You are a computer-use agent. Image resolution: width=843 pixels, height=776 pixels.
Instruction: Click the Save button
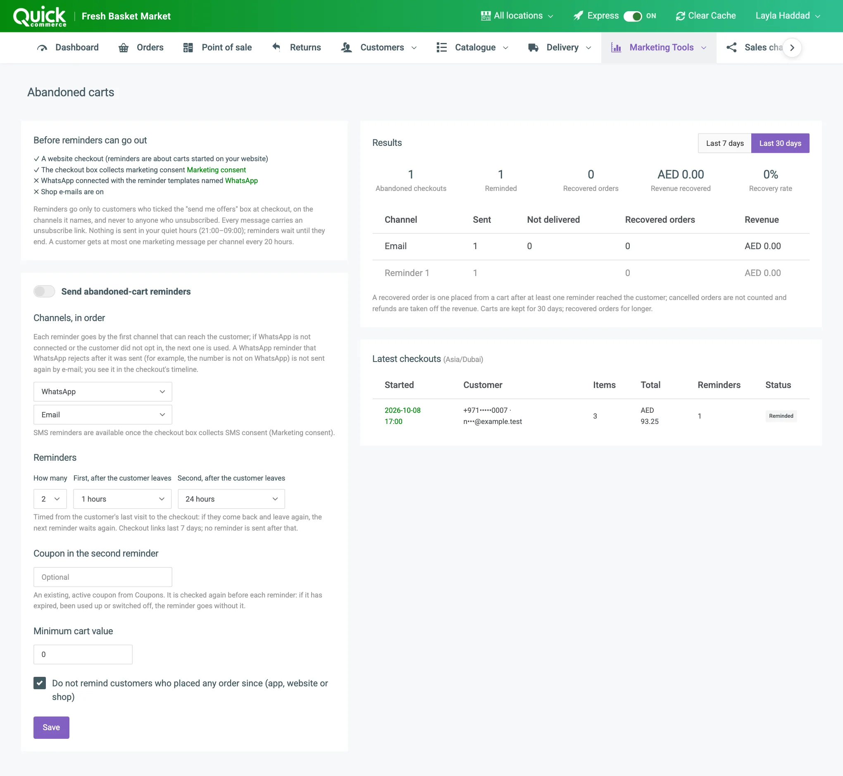51,727
